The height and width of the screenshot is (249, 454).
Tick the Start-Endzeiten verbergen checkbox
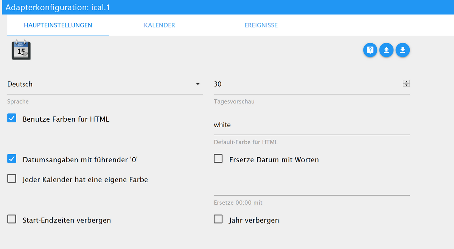point(12,219)
